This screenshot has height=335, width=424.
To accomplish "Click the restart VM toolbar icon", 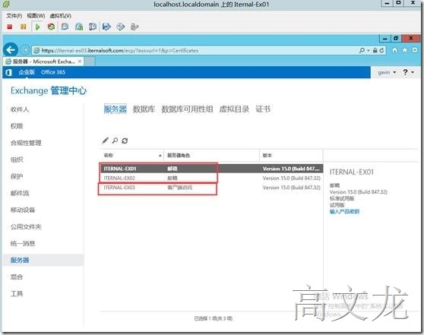I will click(51, 27).
